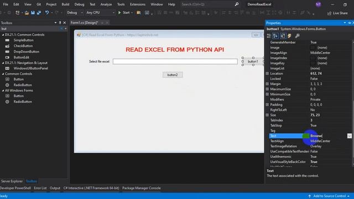The height and width of the screenshot is (199, 354).
Task: Click the Toolbox search field containing 'but'
Action: click(x=30, y=29)
